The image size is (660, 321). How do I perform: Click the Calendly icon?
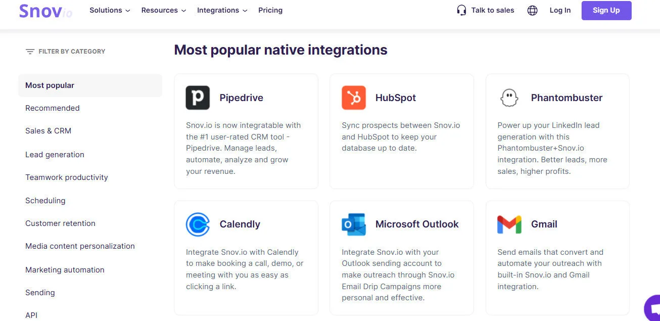pos(197,224)
